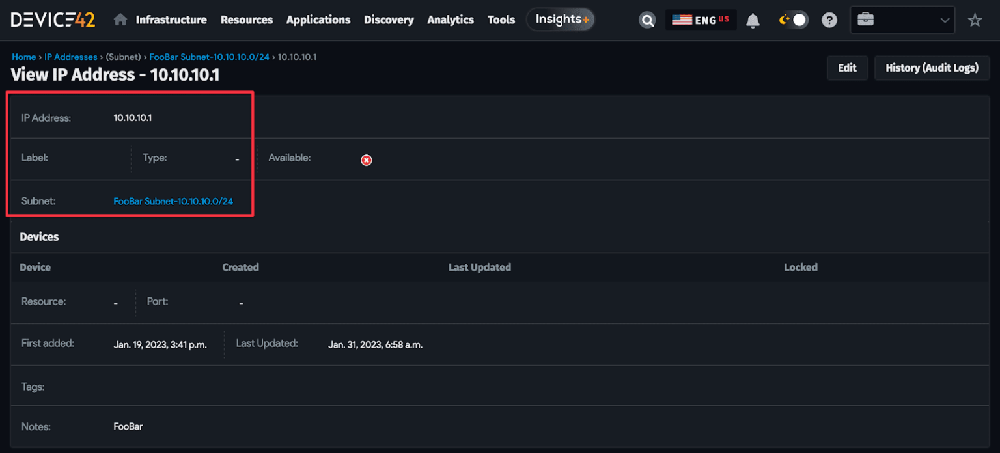Open the global search magnifier

coord(647,20)
